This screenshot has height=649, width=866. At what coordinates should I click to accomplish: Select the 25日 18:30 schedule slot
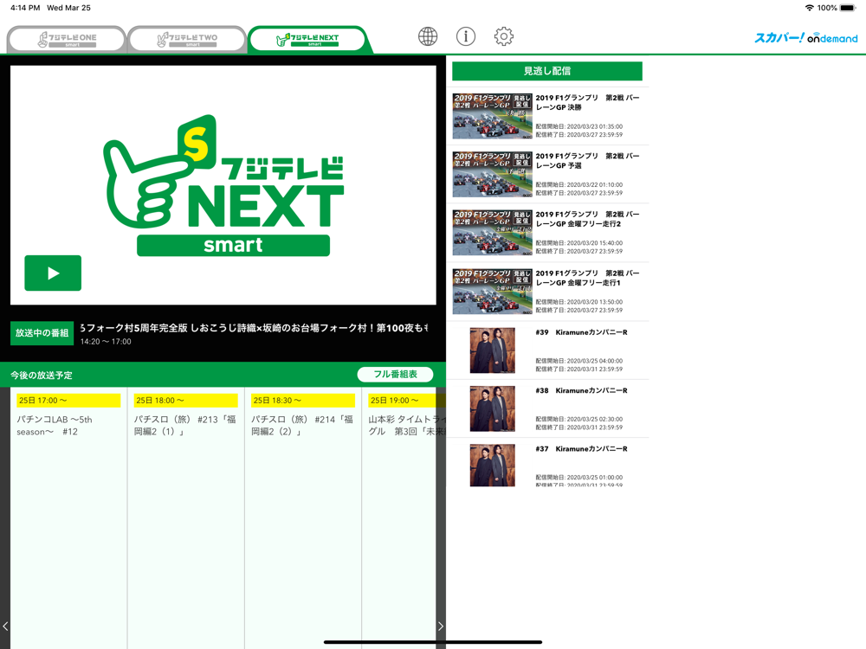(x=302, y=400)
